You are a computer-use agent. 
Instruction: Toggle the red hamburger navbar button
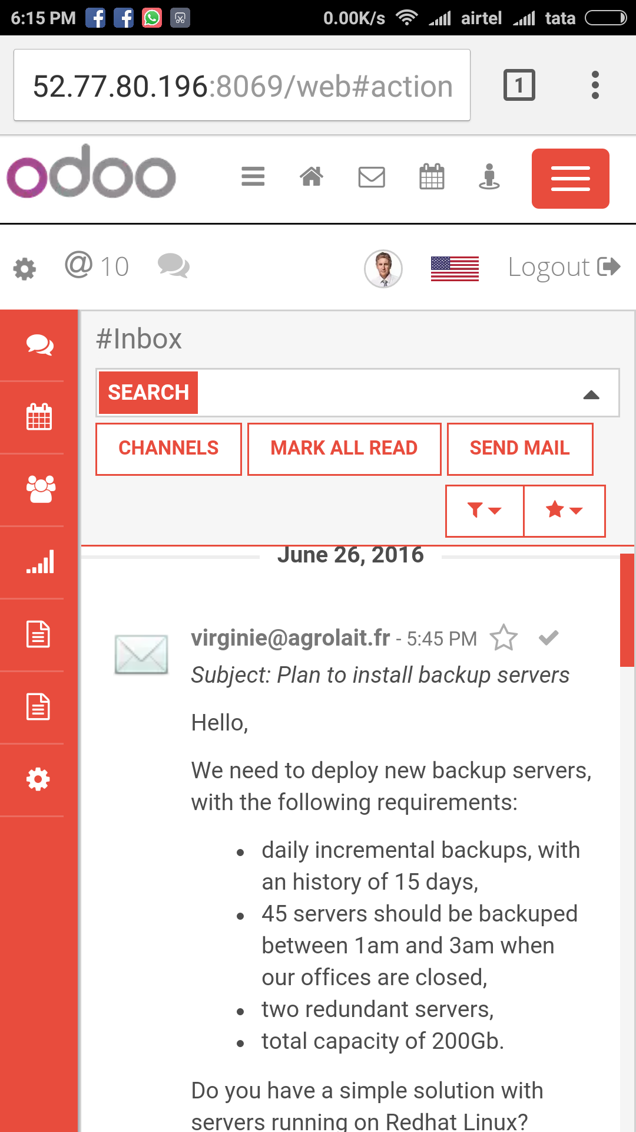[x=570, y=178]
